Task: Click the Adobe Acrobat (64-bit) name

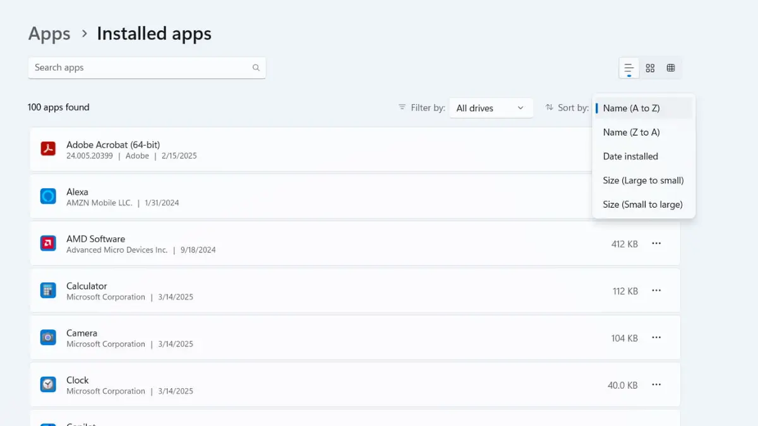Action: tap(113, 145)
